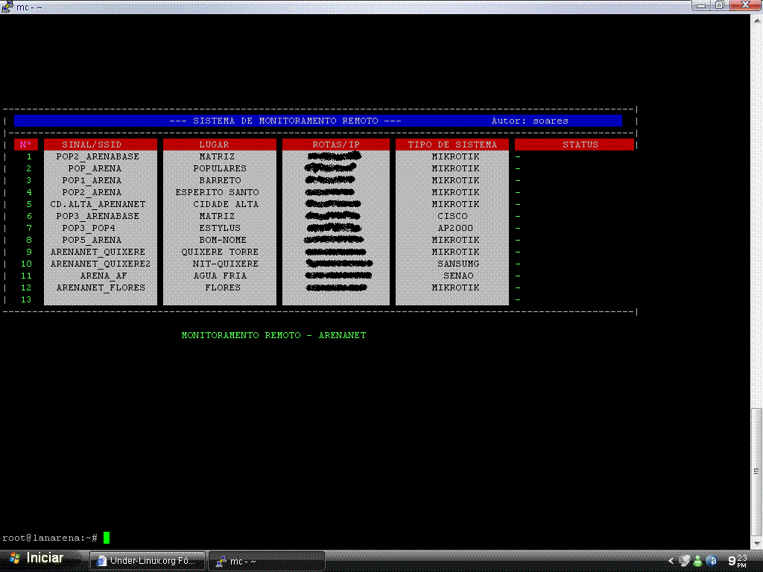Click 'FLORES' in the LUGAR column

(x=222, y=287)
